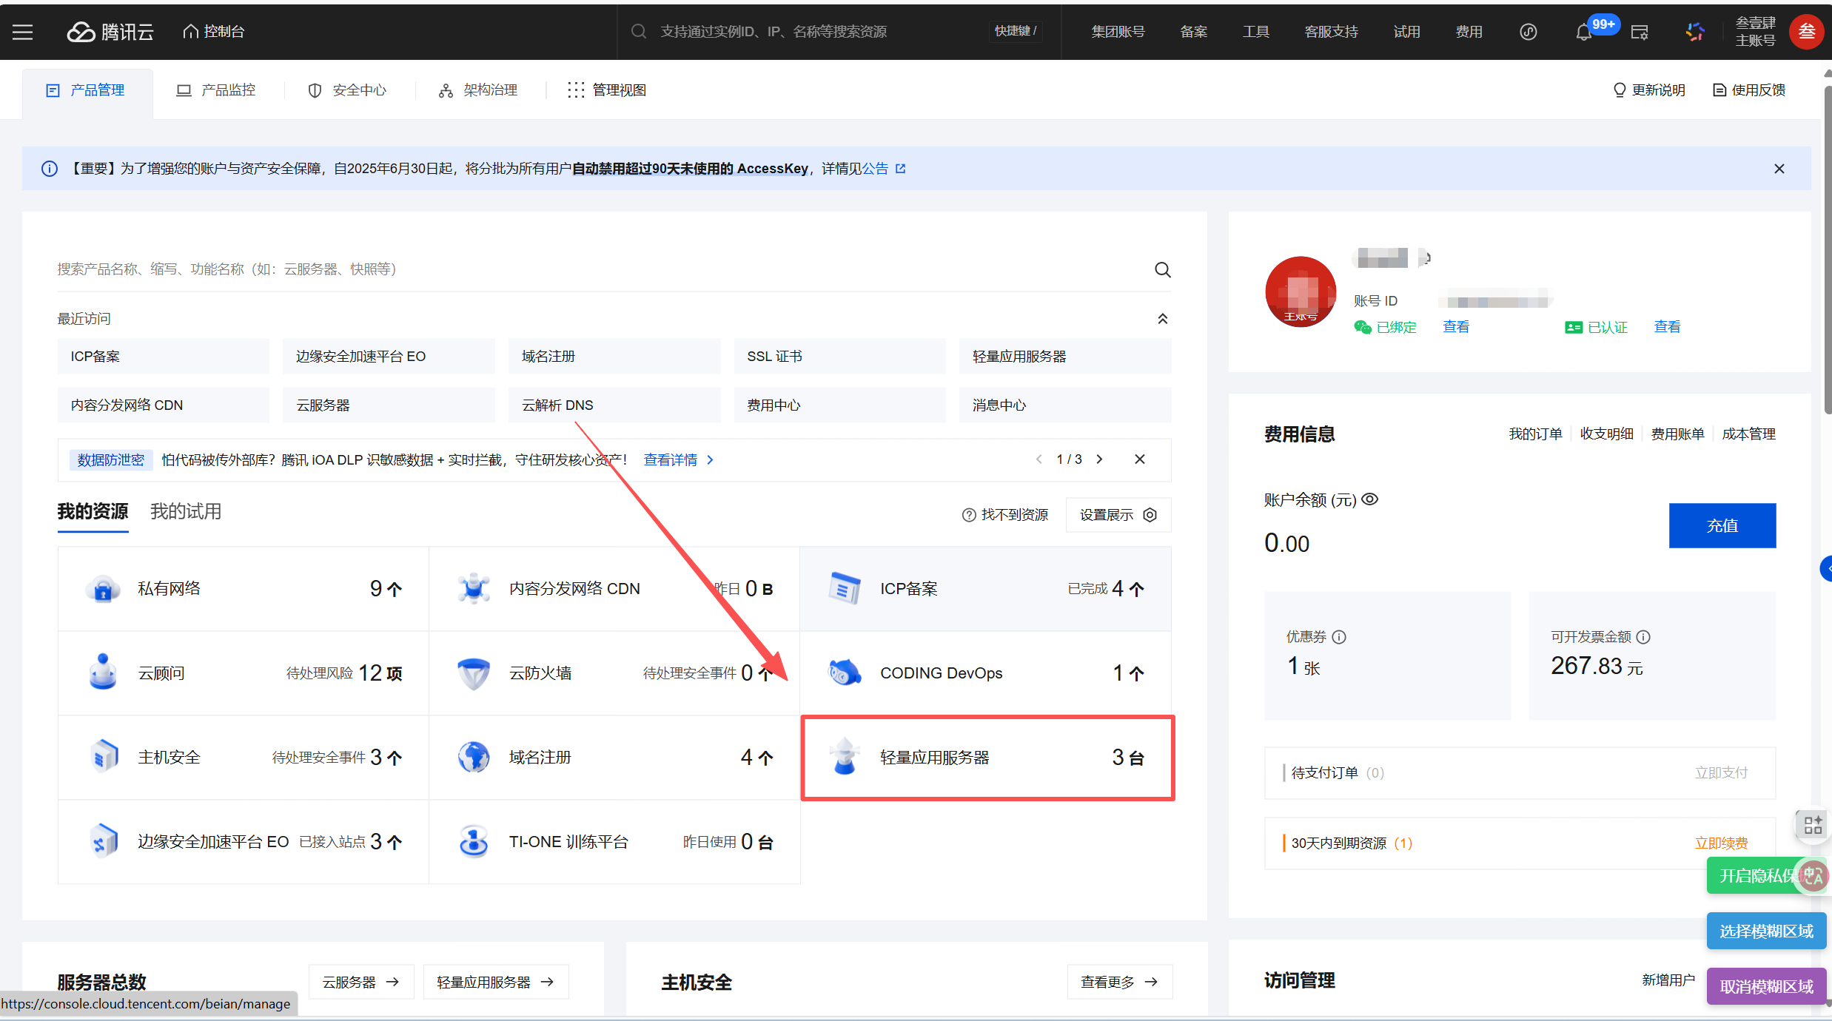Toggle account balance visibility eye

(x=1370, y=499)
